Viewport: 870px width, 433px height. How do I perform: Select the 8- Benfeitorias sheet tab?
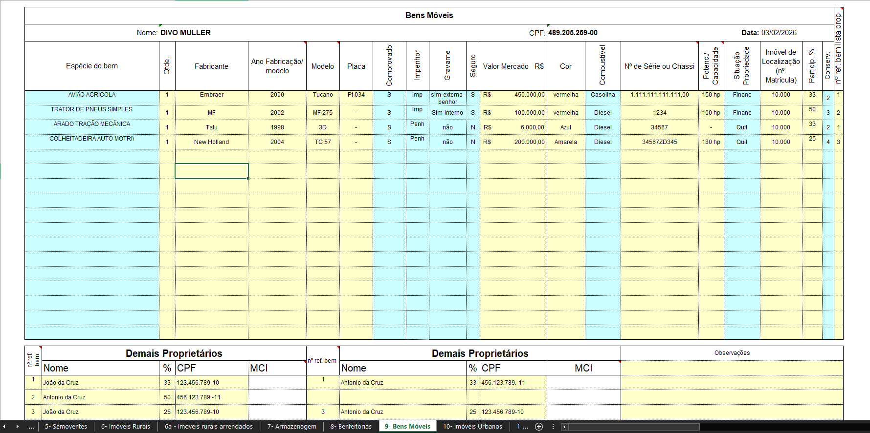(351, 427)
